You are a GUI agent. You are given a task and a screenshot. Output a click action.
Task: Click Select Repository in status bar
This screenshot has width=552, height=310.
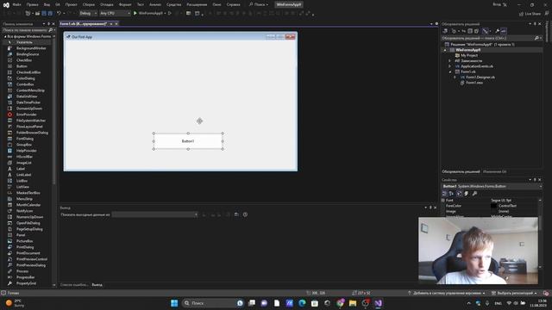point(514,293)
